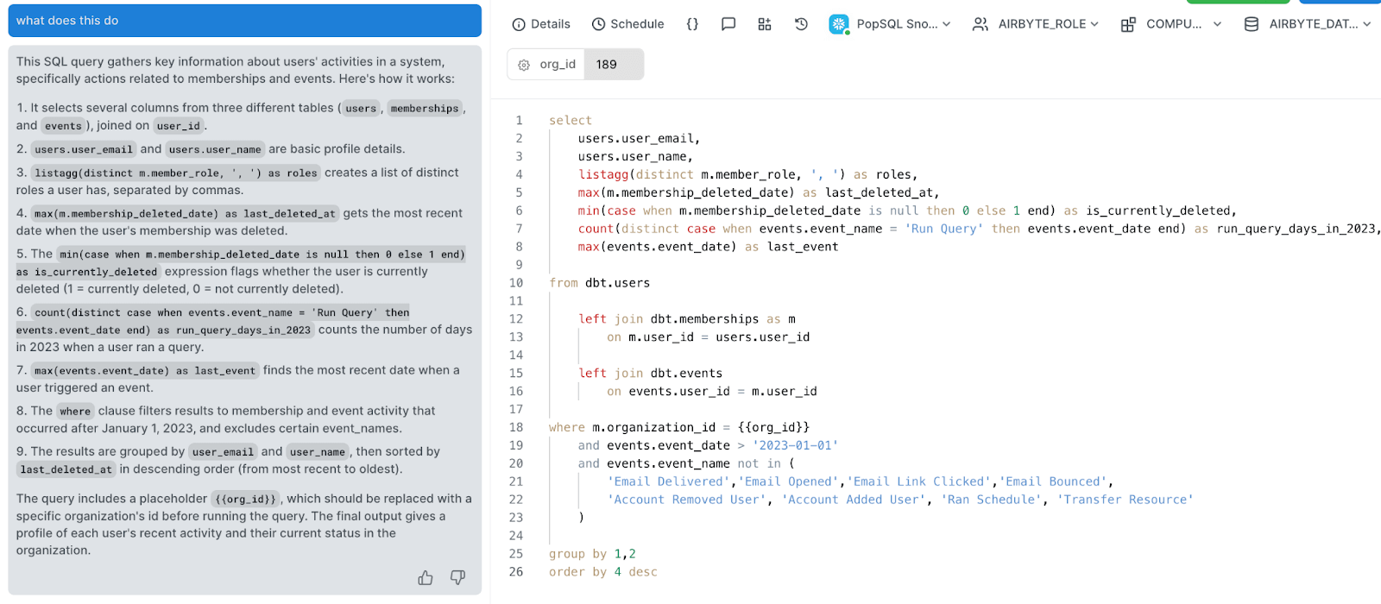Image resolution: width=1381 pixels, height=604 pixels.
Task: Click the {{org_id}} placeholder on line 18
Action: click(773, 428)
